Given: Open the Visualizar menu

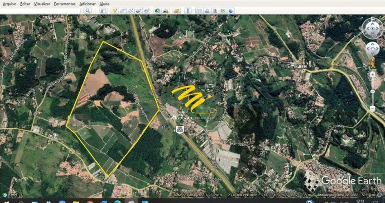Looking at the screenshot, I should point(42,4).
